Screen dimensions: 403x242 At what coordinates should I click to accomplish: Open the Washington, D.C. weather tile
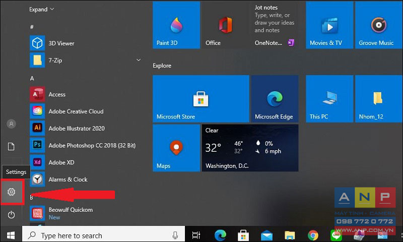click(x=250, y=148)
